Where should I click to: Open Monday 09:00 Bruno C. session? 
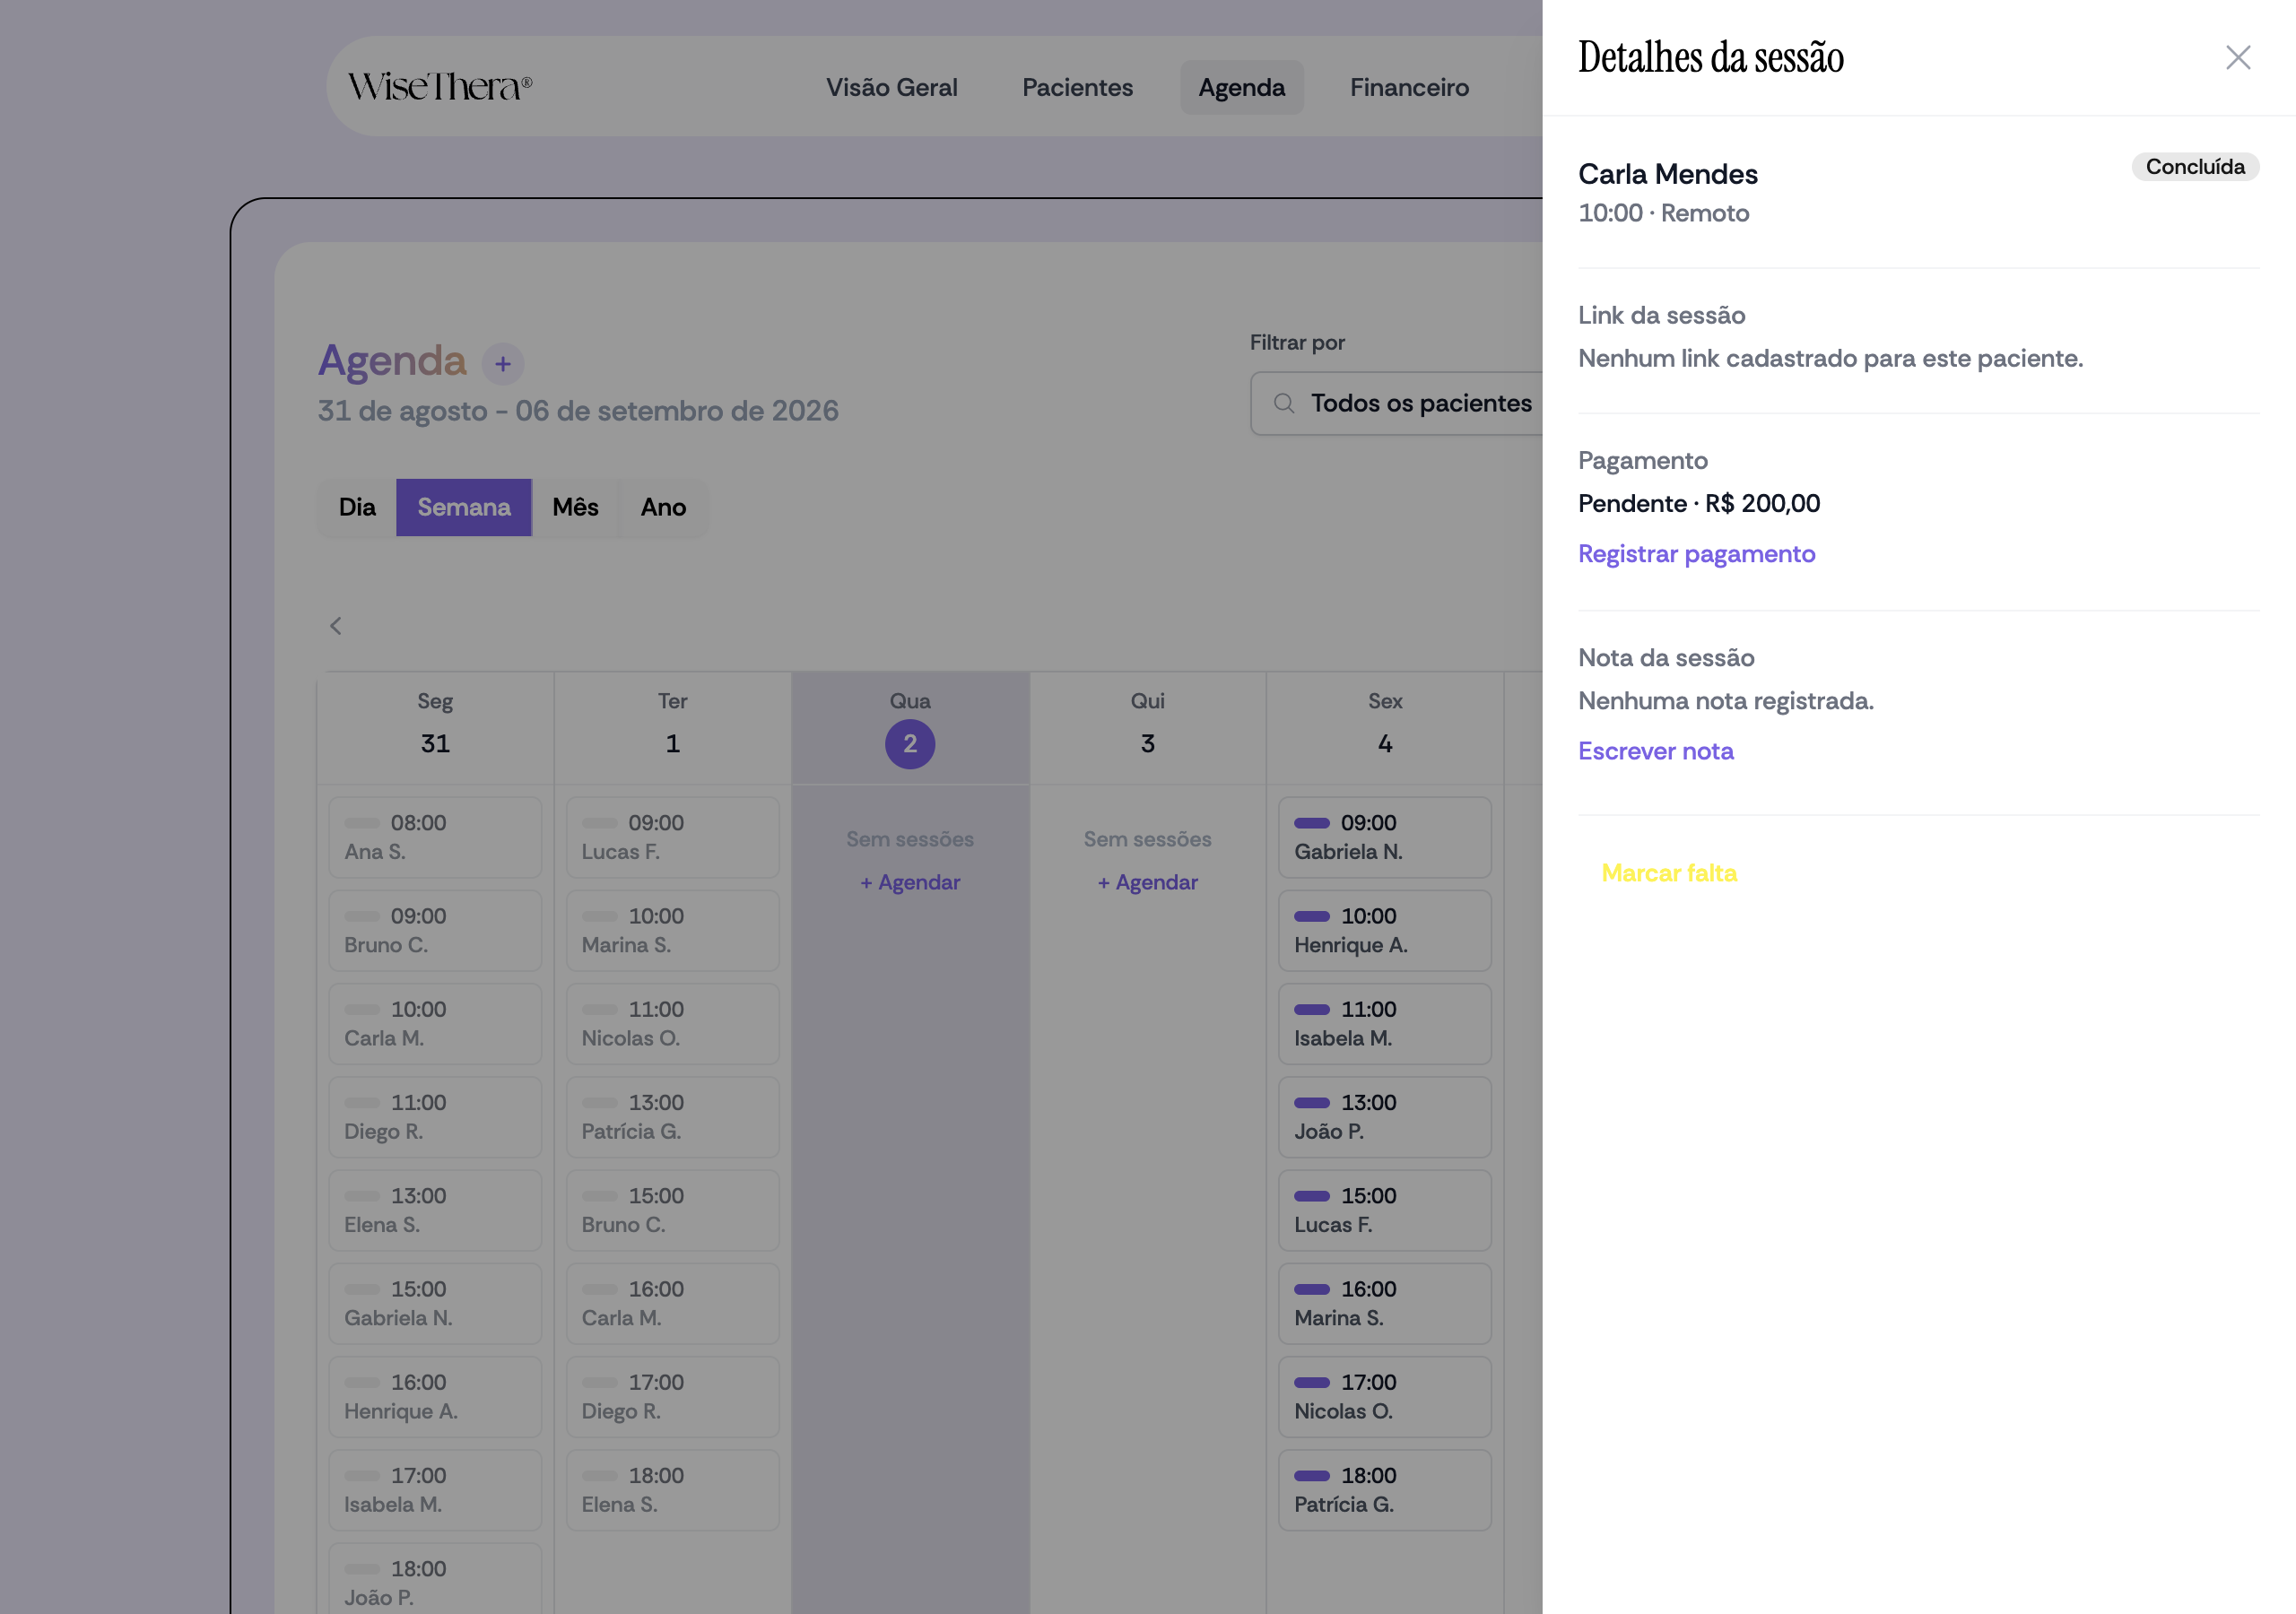[435, 930]
